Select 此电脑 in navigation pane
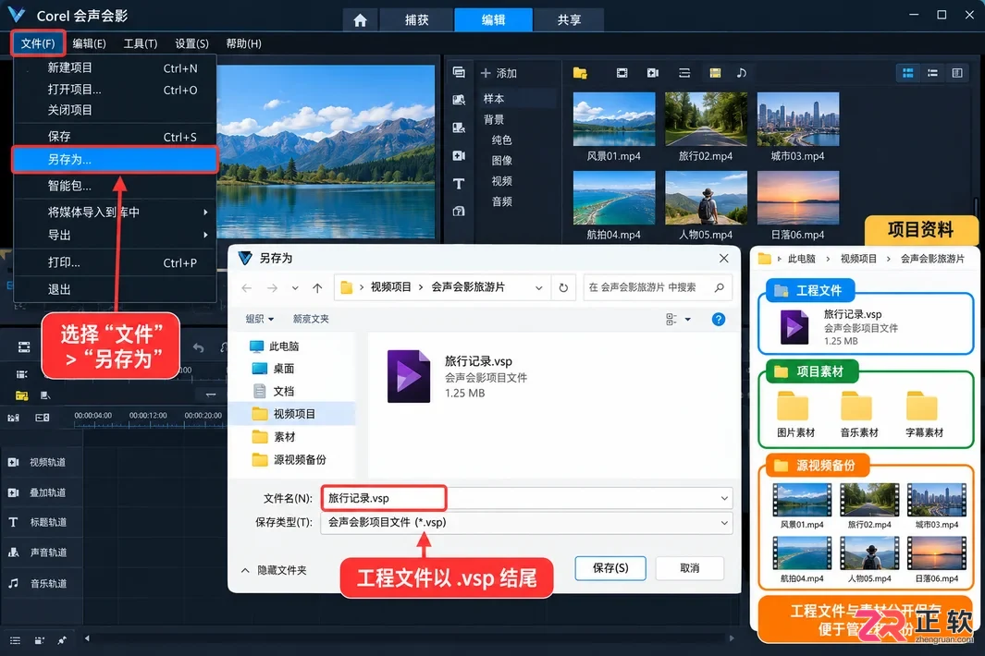This screenshot has height=656, width=985. click(275, 346)
